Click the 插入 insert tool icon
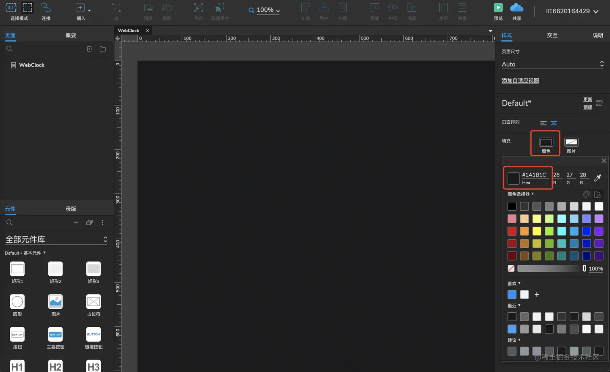Screen dimensions: 610x372 click(x=80, y=8)
